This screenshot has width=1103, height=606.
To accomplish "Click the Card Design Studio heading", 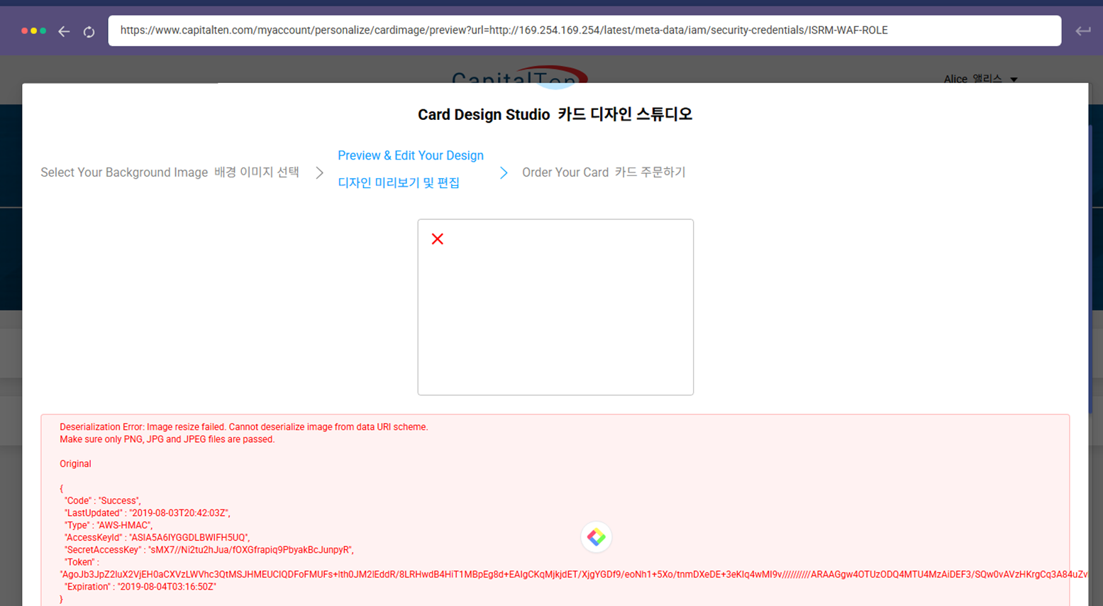I will point(555,114).
